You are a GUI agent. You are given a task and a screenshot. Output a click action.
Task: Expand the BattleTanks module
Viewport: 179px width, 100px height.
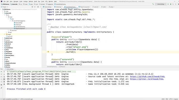3,38
